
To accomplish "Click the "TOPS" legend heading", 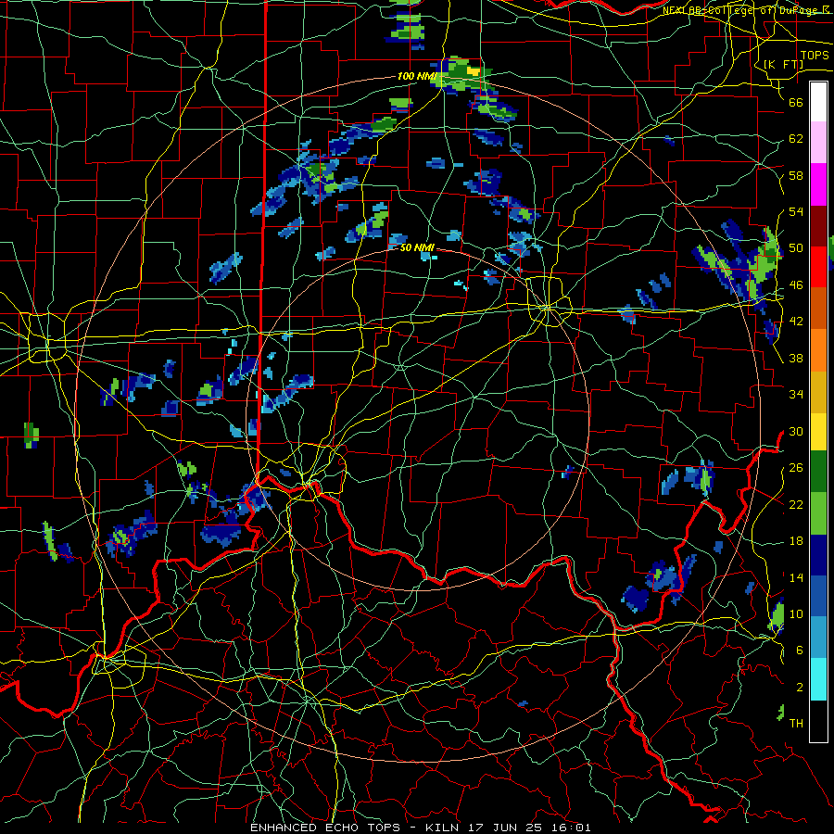I will pos(815,56).
